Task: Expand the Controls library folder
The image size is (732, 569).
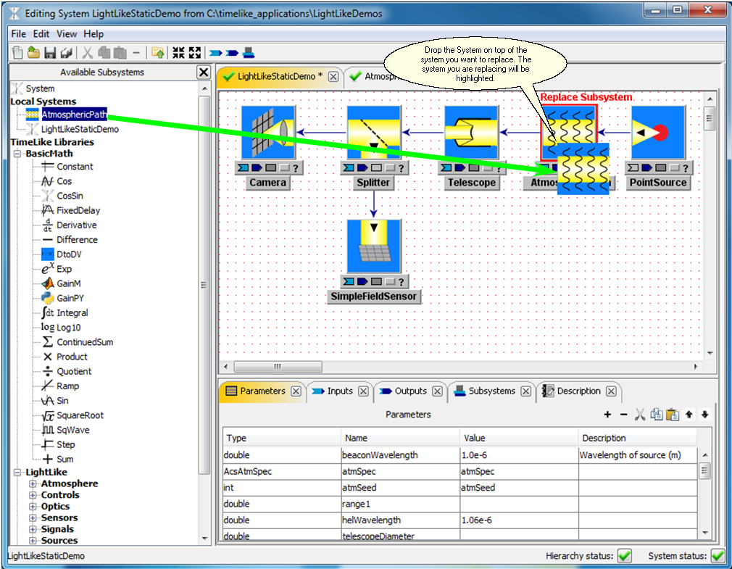Action: [x=33, y=495]
